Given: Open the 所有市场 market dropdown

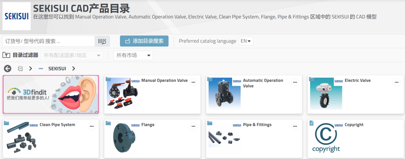Looking at the screenshot, I should (x=133, y=55).
